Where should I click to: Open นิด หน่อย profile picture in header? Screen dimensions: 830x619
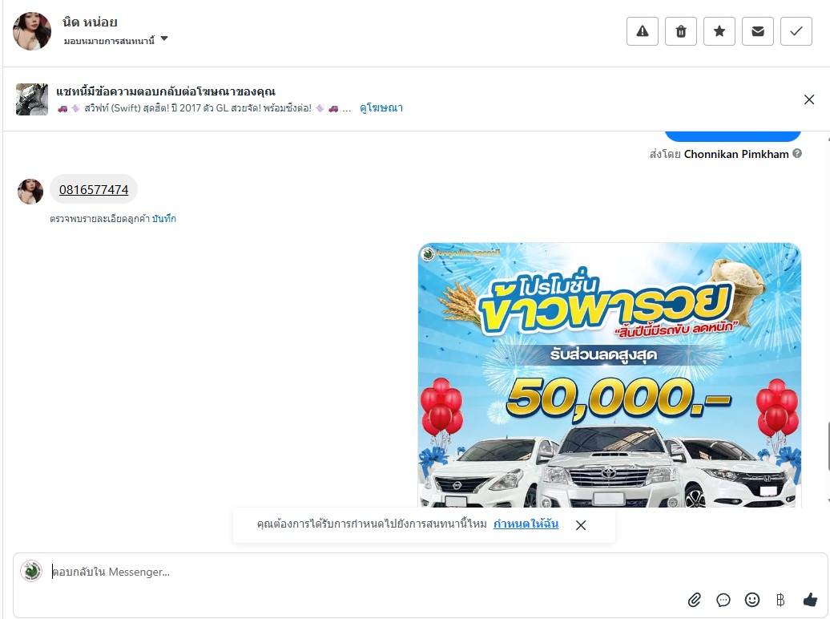tap(32, 31)
